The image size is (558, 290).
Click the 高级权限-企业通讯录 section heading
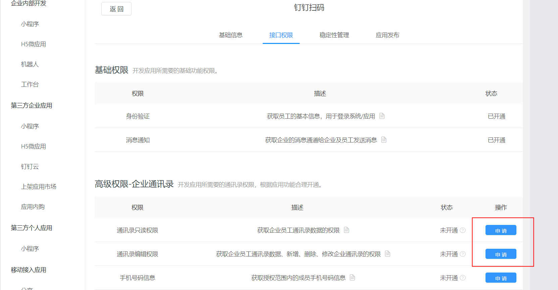click(x=134, y=184)
